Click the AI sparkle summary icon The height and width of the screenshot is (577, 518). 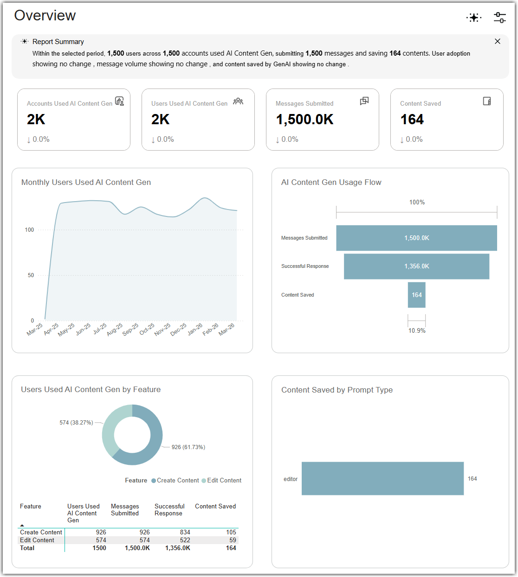(x=474, y=18)
